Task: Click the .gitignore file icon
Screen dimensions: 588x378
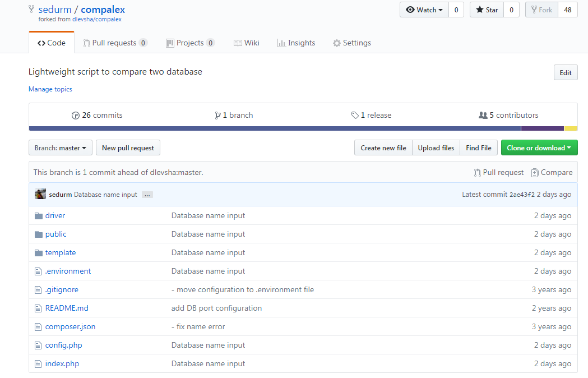Action: (38, 290)
